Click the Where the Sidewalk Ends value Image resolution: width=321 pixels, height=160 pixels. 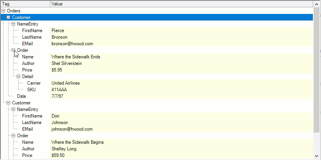pos(76,57)
